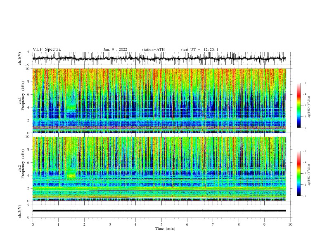The width and height of the screenshot is (327, 252).
Task: Click the time axis tick label "3"
Action: [110, 224]
